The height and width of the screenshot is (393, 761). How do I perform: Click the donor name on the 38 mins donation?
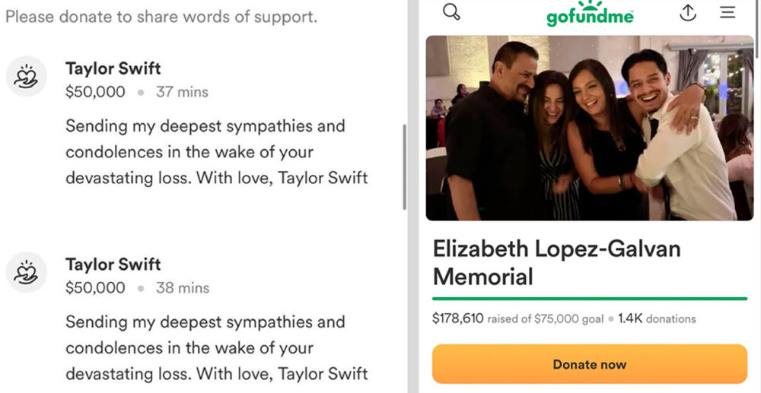tap(113, 265)
